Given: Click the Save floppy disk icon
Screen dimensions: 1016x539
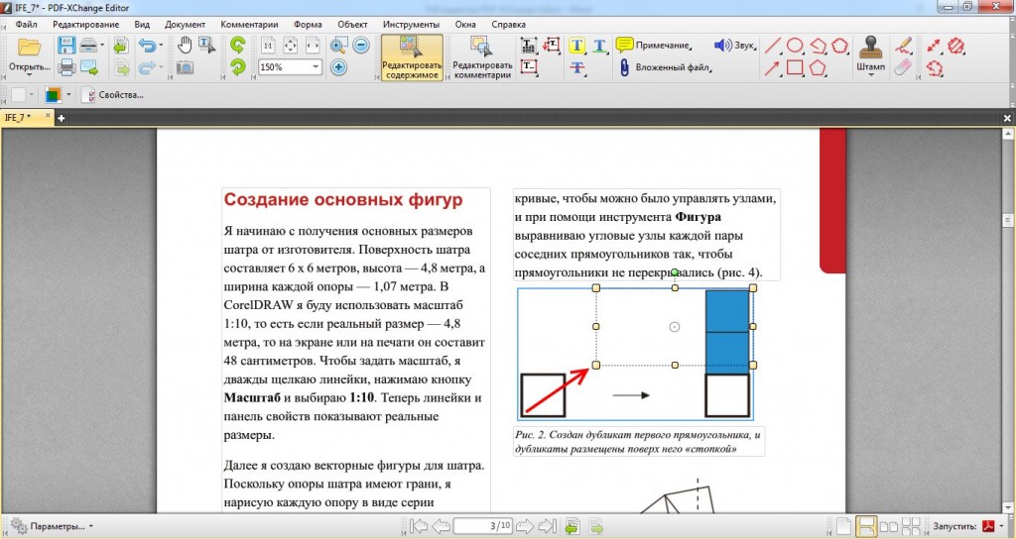Looking at the screenshot, I should coord(66,46).
